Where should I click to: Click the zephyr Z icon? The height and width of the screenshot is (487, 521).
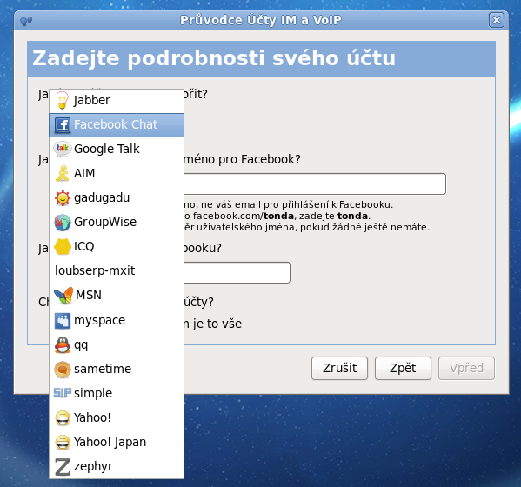click(x=63, y=467)
